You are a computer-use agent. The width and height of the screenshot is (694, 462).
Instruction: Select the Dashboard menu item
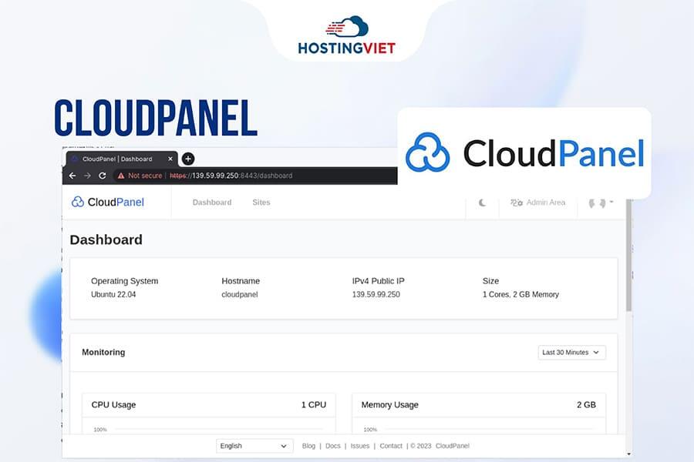(x=212, y=203)
